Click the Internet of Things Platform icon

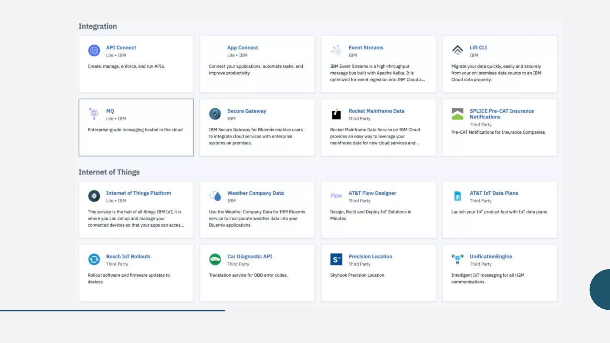click(x=94, y=196)
